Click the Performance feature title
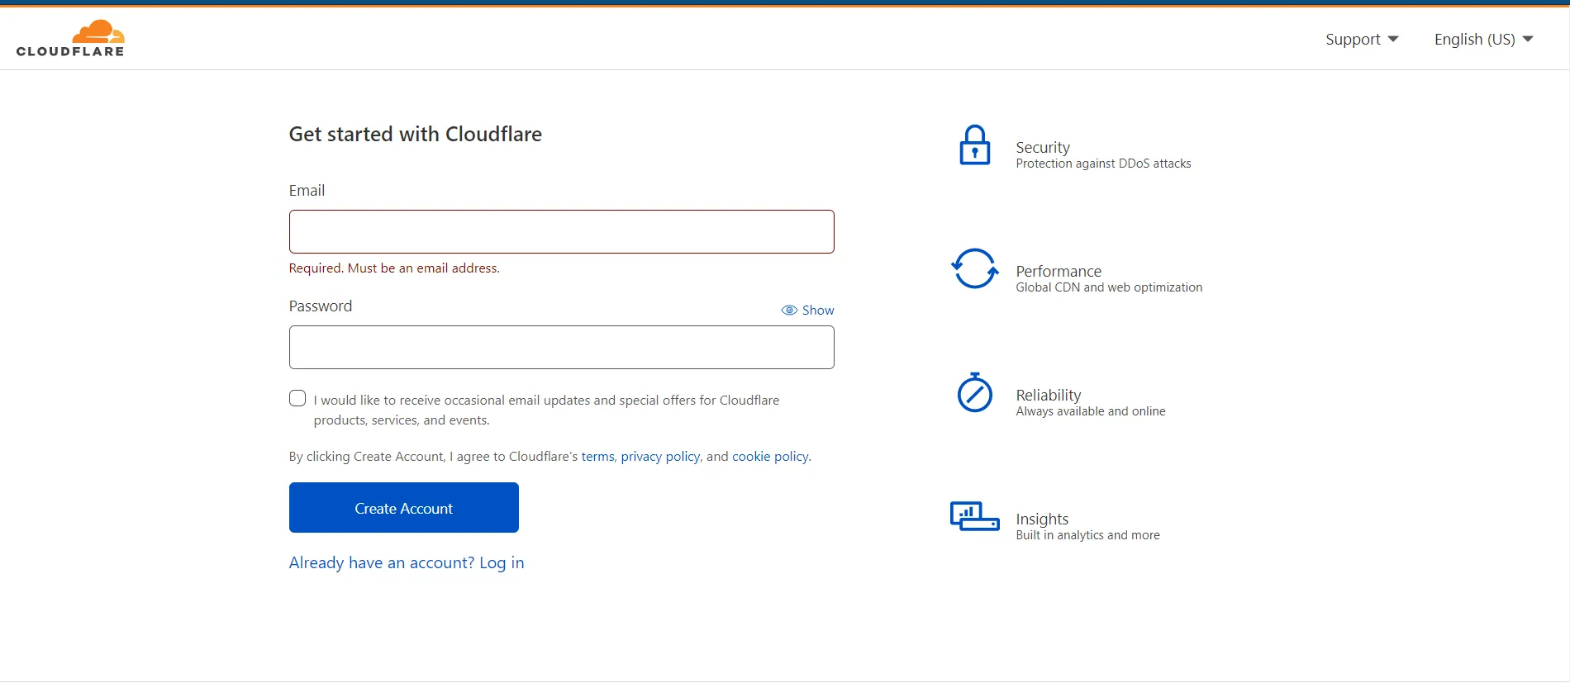 (1059, 271)
